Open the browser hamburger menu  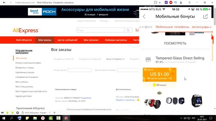(x=189, y=2)
